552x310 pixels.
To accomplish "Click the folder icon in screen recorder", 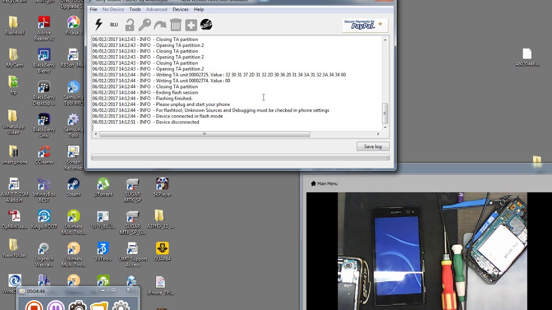I will point(99,306).
